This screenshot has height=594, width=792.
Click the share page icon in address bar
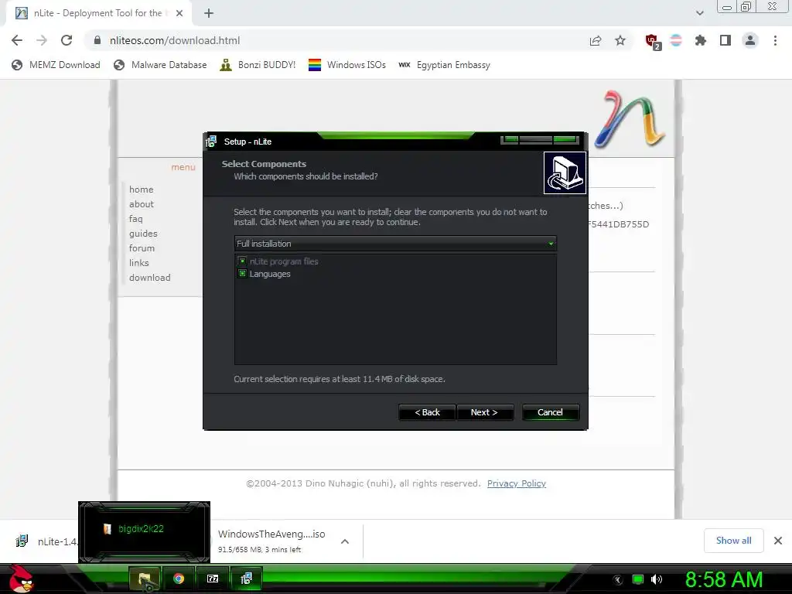tap(596, 40)
